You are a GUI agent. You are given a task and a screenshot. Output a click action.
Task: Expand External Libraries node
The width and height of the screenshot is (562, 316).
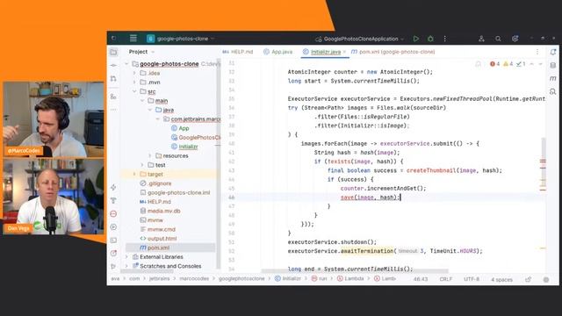pos(126,257)
